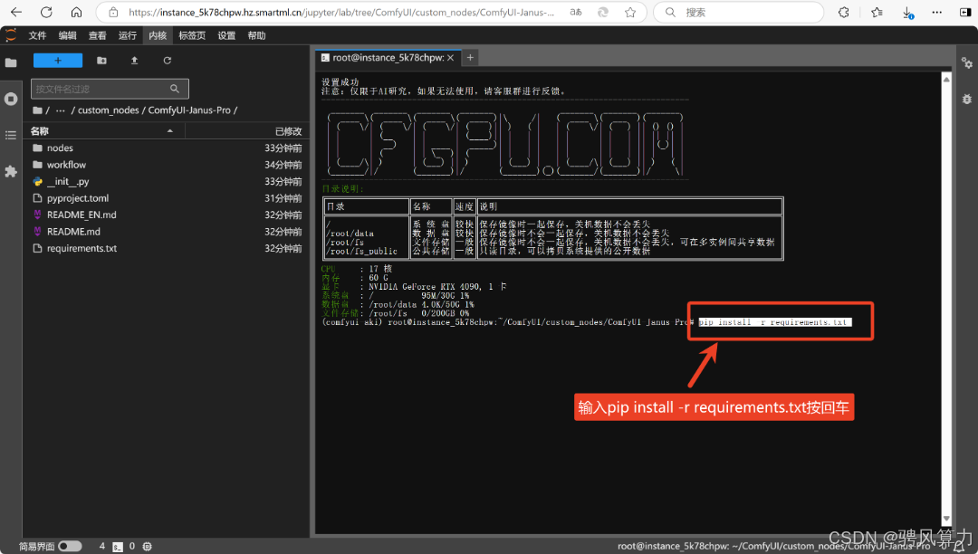Image resolution: width=978 pixels, height=554 pixels.
Task: Select the __init__.py file
Action: [x=167, y=181]
